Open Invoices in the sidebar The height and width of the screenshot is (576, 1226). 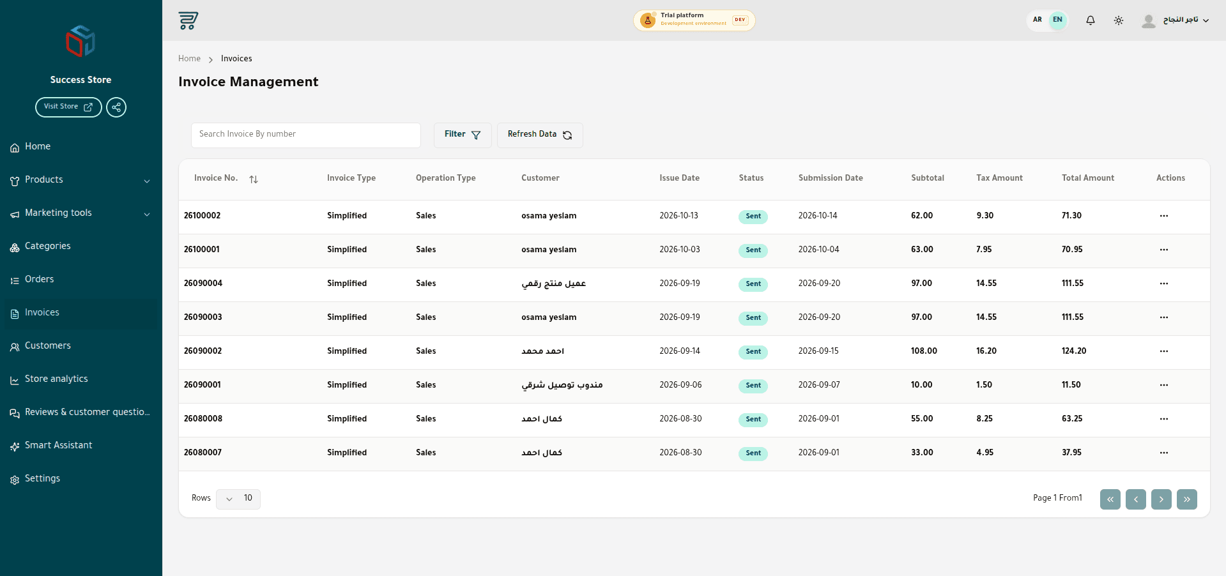click(80, 313)
